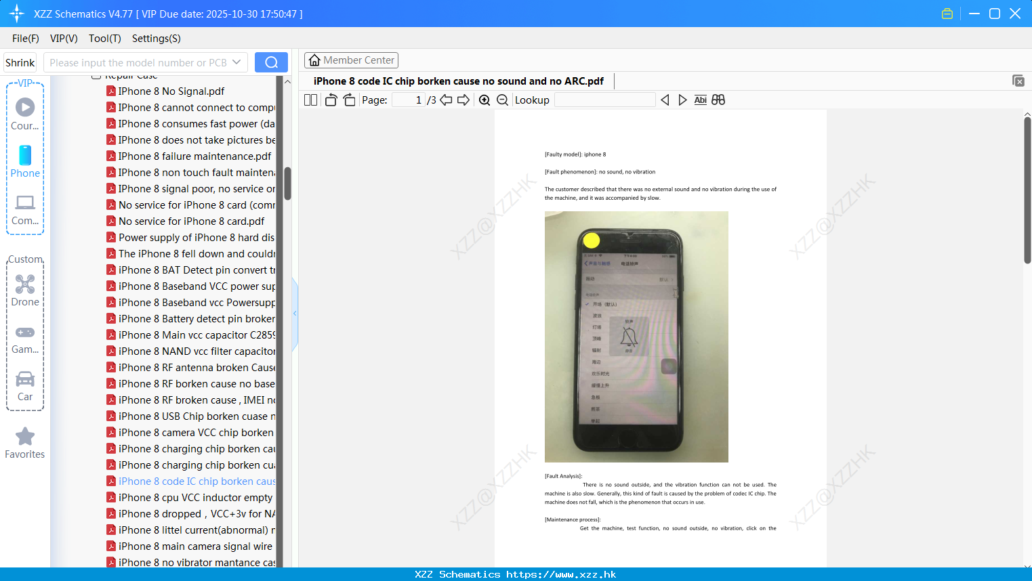1032x581 pixels.
Task: Find next lookup match triangle
Action: (x=682, y=100)
